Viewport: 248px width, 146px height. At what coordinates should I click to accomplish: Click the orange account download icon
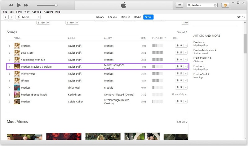pyautogui.click(x=225, y=5)
